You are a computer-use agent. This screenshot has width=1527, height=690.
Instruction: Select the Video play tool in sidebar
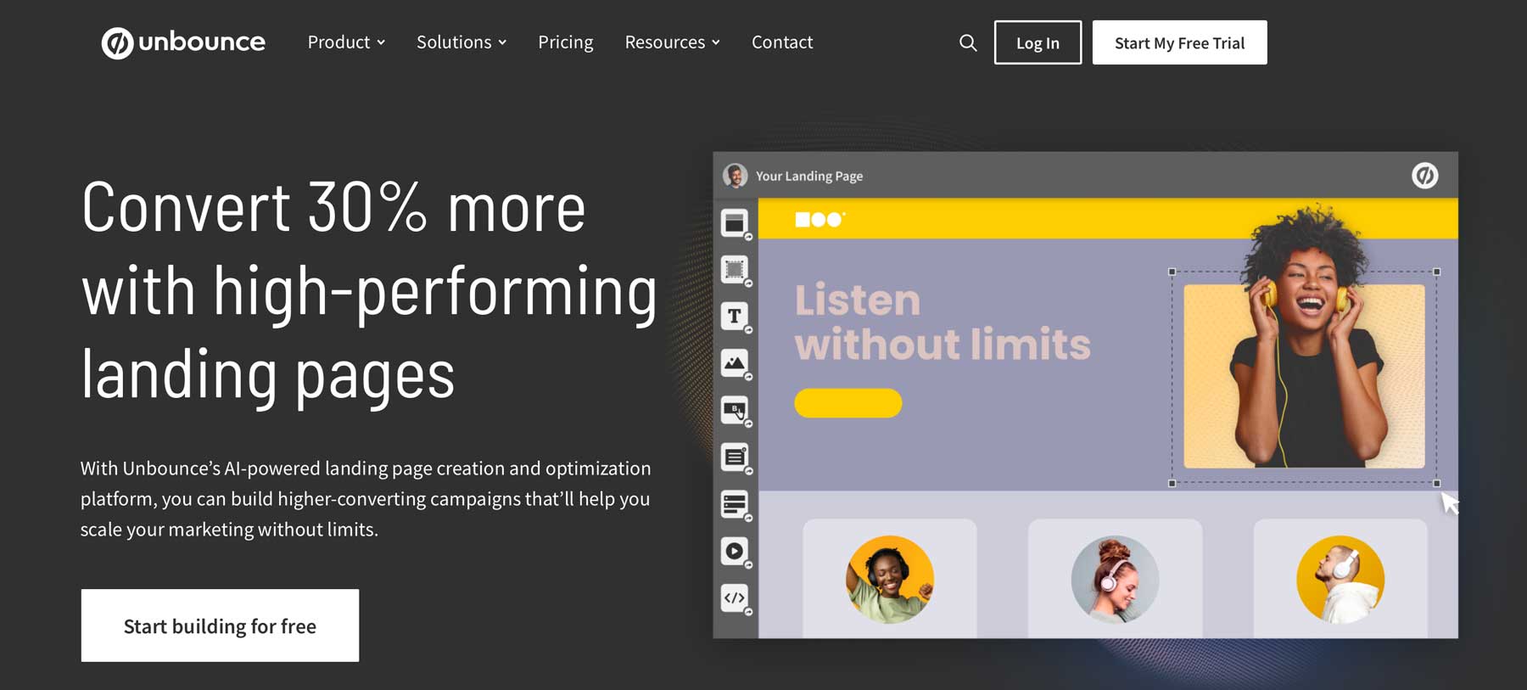735,551
